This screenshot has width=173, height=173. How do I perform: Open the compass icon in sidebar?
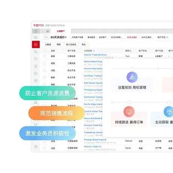(x=36, y=73)
